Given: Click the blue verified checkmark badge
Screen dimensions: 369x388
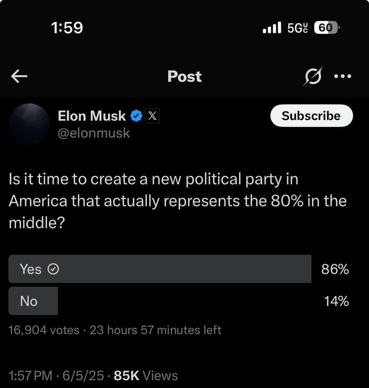Looking at the screenshot, I should pyautogui.click(x=136, y=116).
